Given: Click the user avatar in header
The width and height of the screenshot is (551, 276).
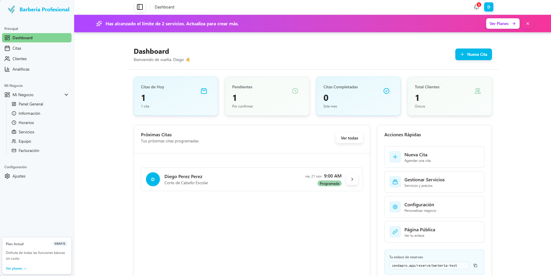Looking at the screenshot, I should pos(488,7).
